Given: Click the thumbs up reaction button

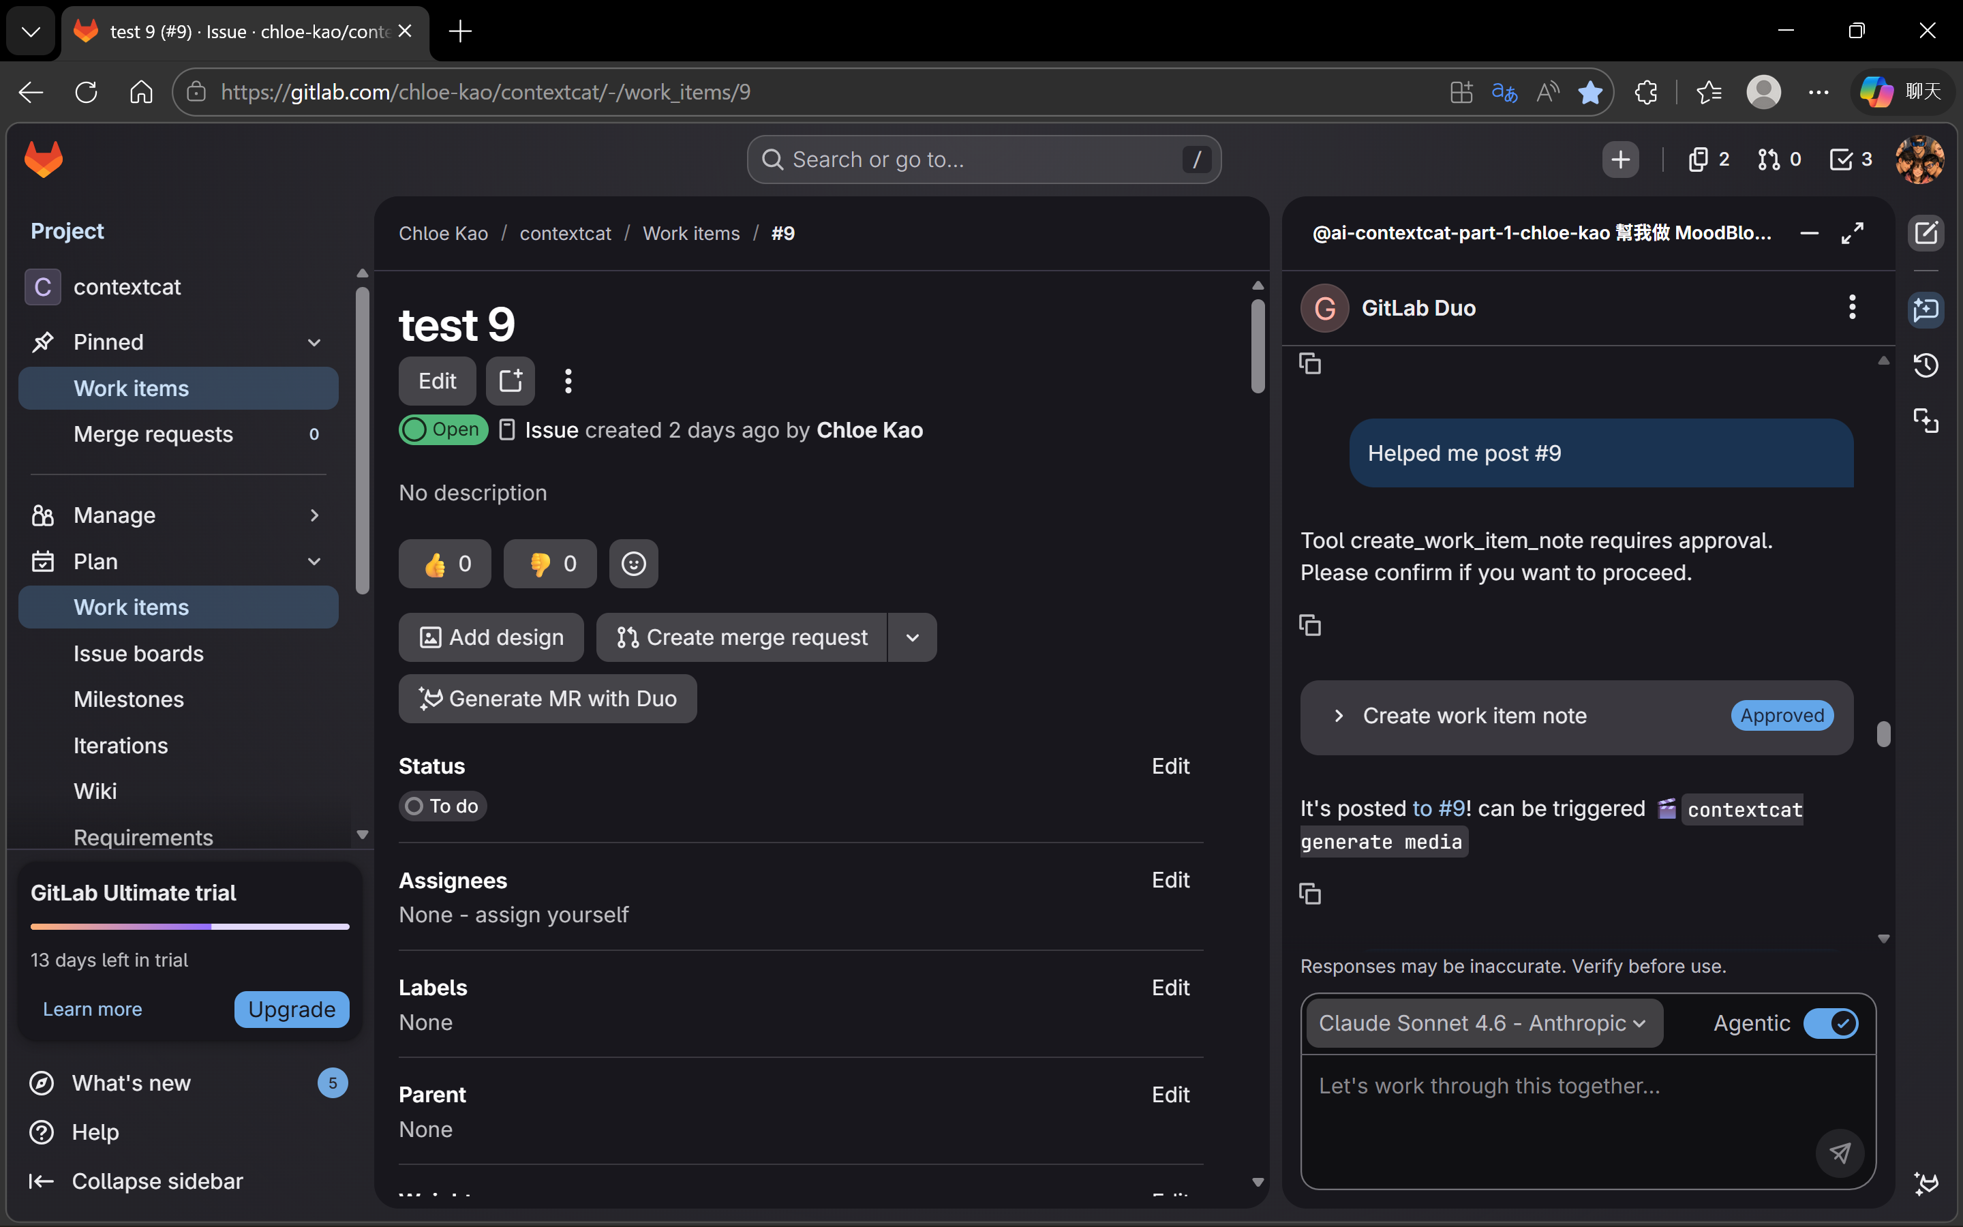Looking at the screenshot, I should 444,564.
